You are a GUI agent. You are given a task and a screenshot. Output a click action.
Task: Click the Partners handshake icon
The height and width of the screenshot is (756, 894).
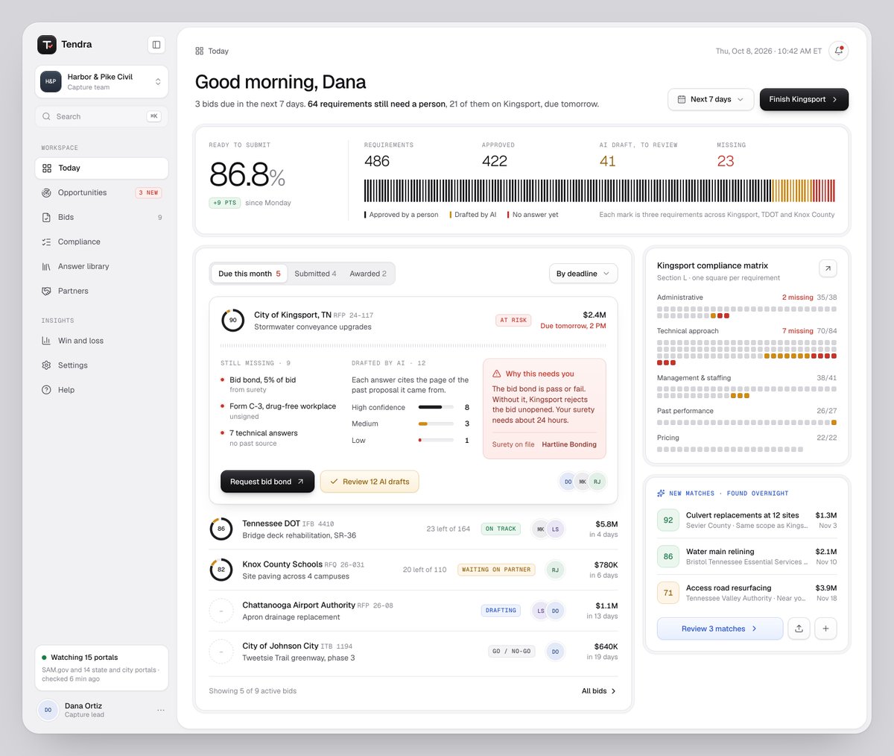[x=47, y=292]
